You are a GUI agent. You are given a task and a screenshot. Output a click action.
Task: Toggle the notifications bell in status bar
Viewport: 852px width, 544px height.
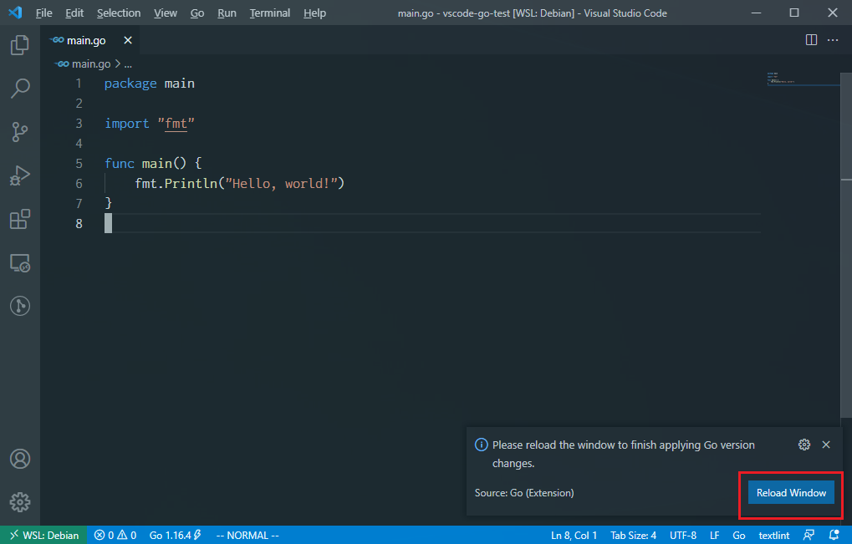pos(834,535)
